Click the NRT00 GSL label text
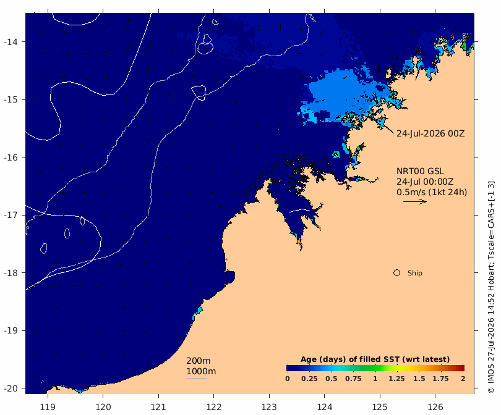Screen dimensions: 501x415 (x=420, y=171)
